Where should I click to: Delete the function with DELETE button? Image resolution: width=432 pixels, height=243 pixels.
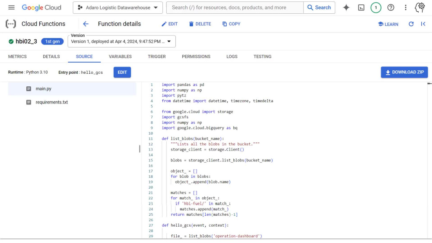(200, 24)
